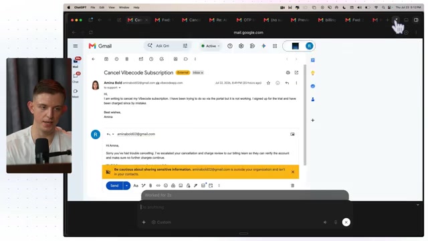Archive this conversation
Viewport: 428px width, 241px height.
tap(106, 59)
